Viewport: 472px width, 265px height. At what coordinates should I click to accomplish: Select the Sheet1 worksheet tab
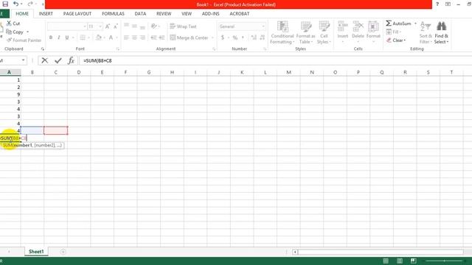click(36, 252)
